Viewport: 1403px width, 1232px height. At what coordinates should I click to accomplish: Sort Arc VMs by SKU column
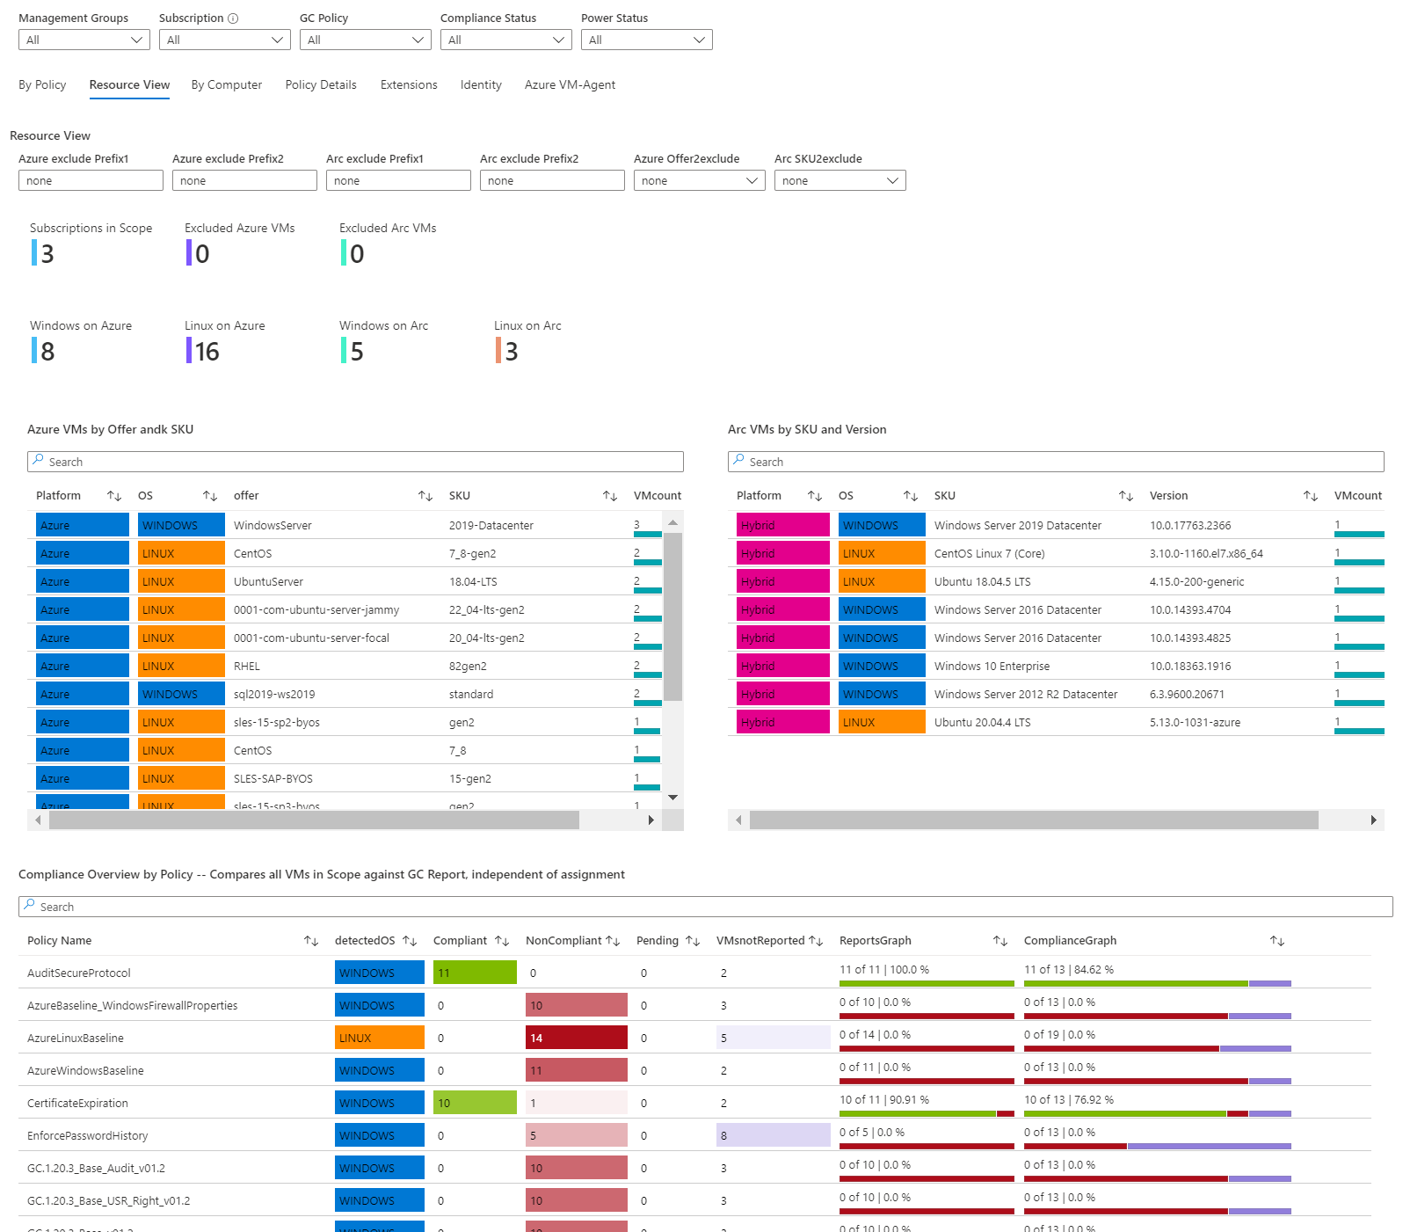tap(1126, 496)
